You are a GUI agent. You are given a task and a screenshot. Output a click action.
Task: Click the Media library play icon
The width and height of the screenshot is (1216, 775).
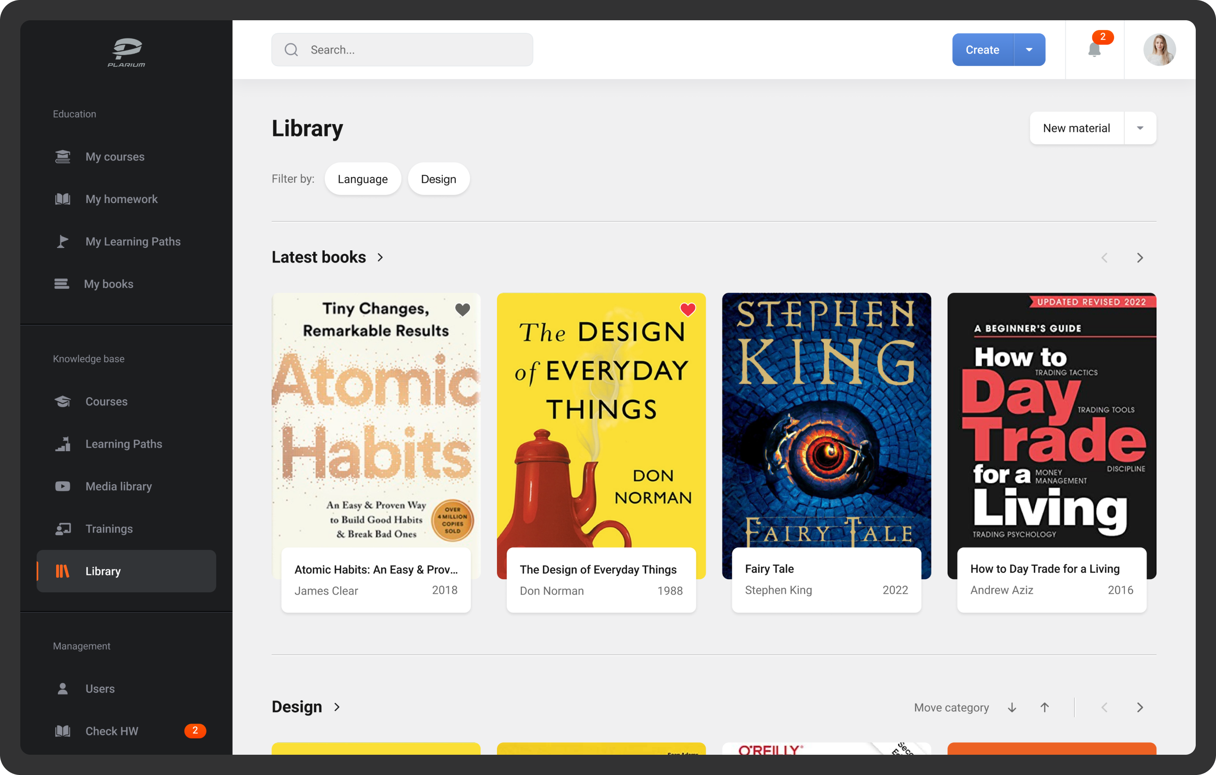click(x=62, y=486)
